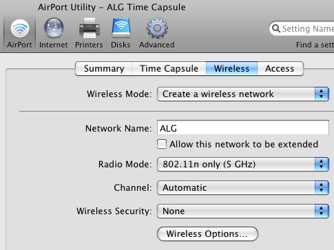Open the Channel dropdown
The width and height of the screenshot is (334, 250).
(243, 188)
